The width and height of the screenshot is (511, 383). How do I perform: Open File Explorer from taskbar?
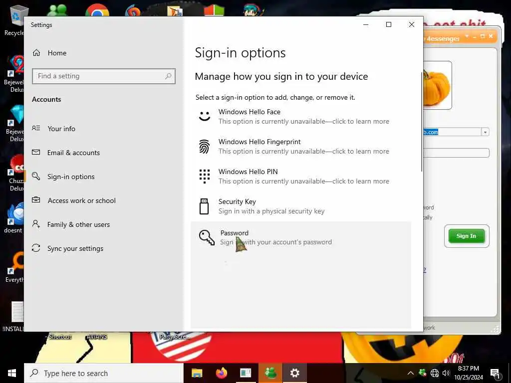pyautogui.click(x=197, y=373)
